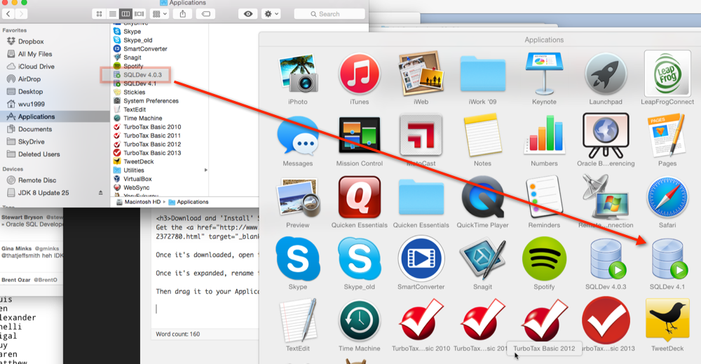Viewport: 701px width, 364px height.
Task: Go back in Finder window
Action: tap(8, 14)
